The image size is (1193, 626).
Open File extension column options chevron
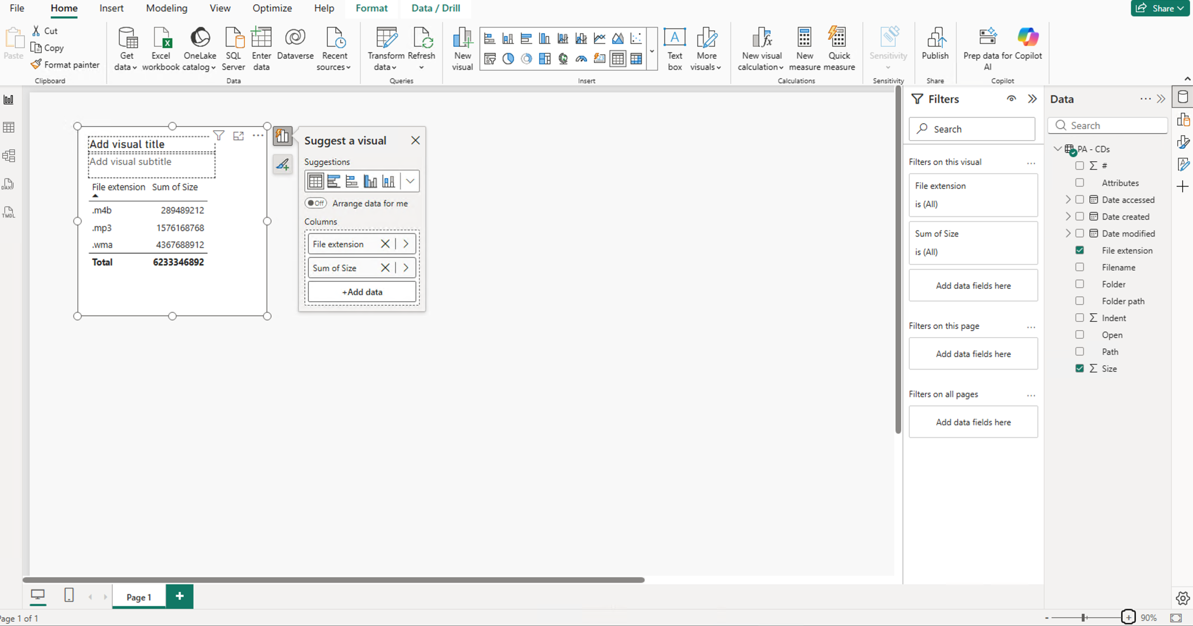406,244
